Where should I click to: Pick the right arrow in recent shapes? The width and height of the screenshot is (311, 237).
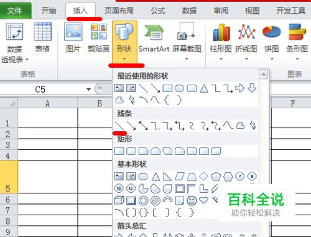pos(240,88)
